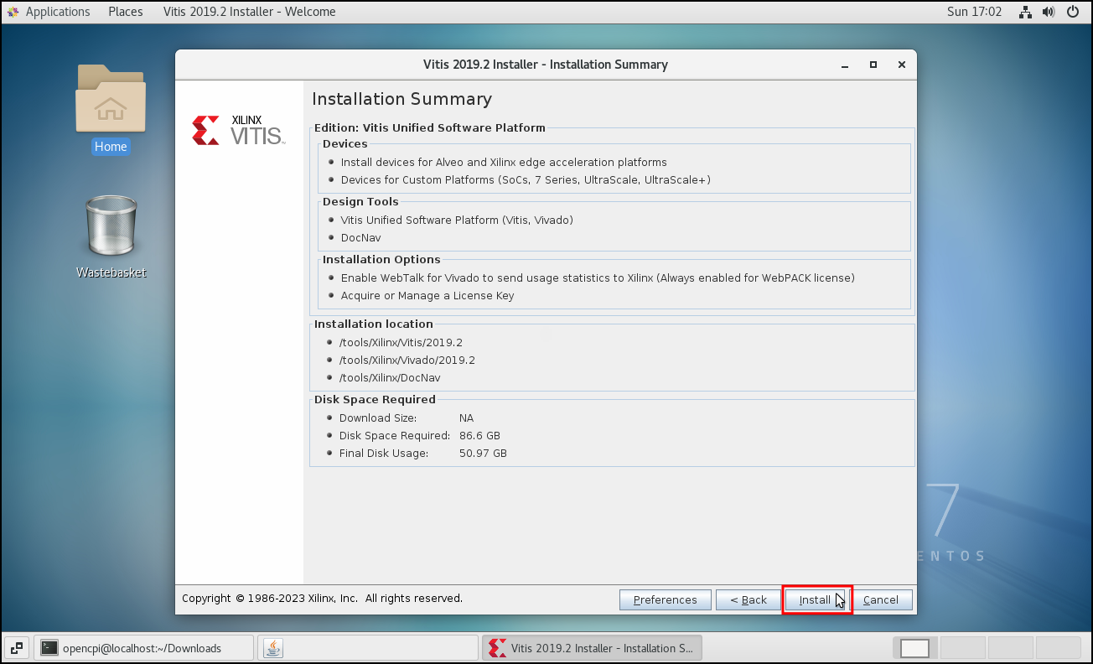Click the Installation location section label
Screen dimensions: 1093x664
pos(374,324)
